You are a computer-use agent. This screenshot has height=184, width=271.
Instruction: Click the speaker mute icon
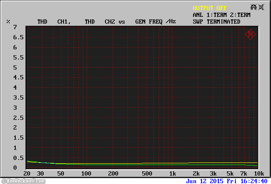coord(261,8)
